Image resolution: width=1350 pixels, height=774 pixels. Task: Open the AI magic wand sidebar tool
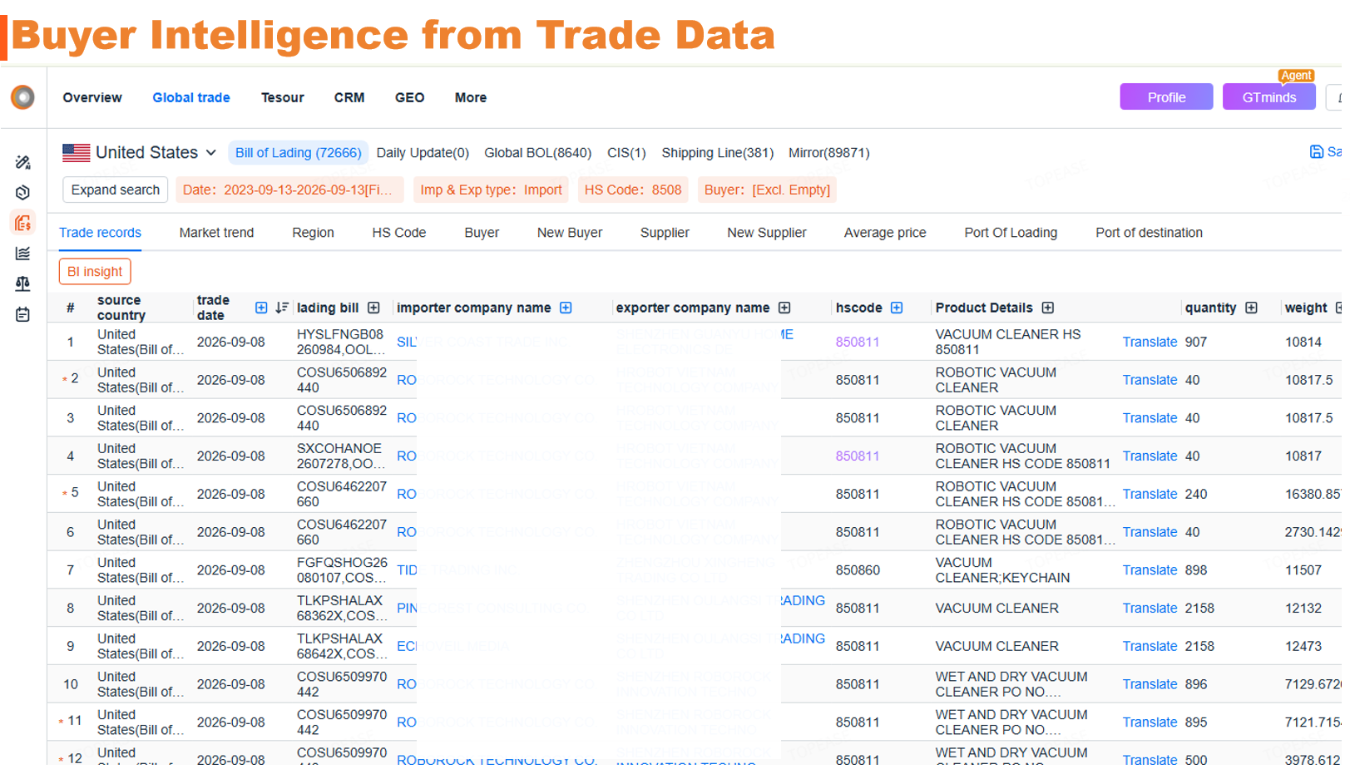tap(22, 162)
